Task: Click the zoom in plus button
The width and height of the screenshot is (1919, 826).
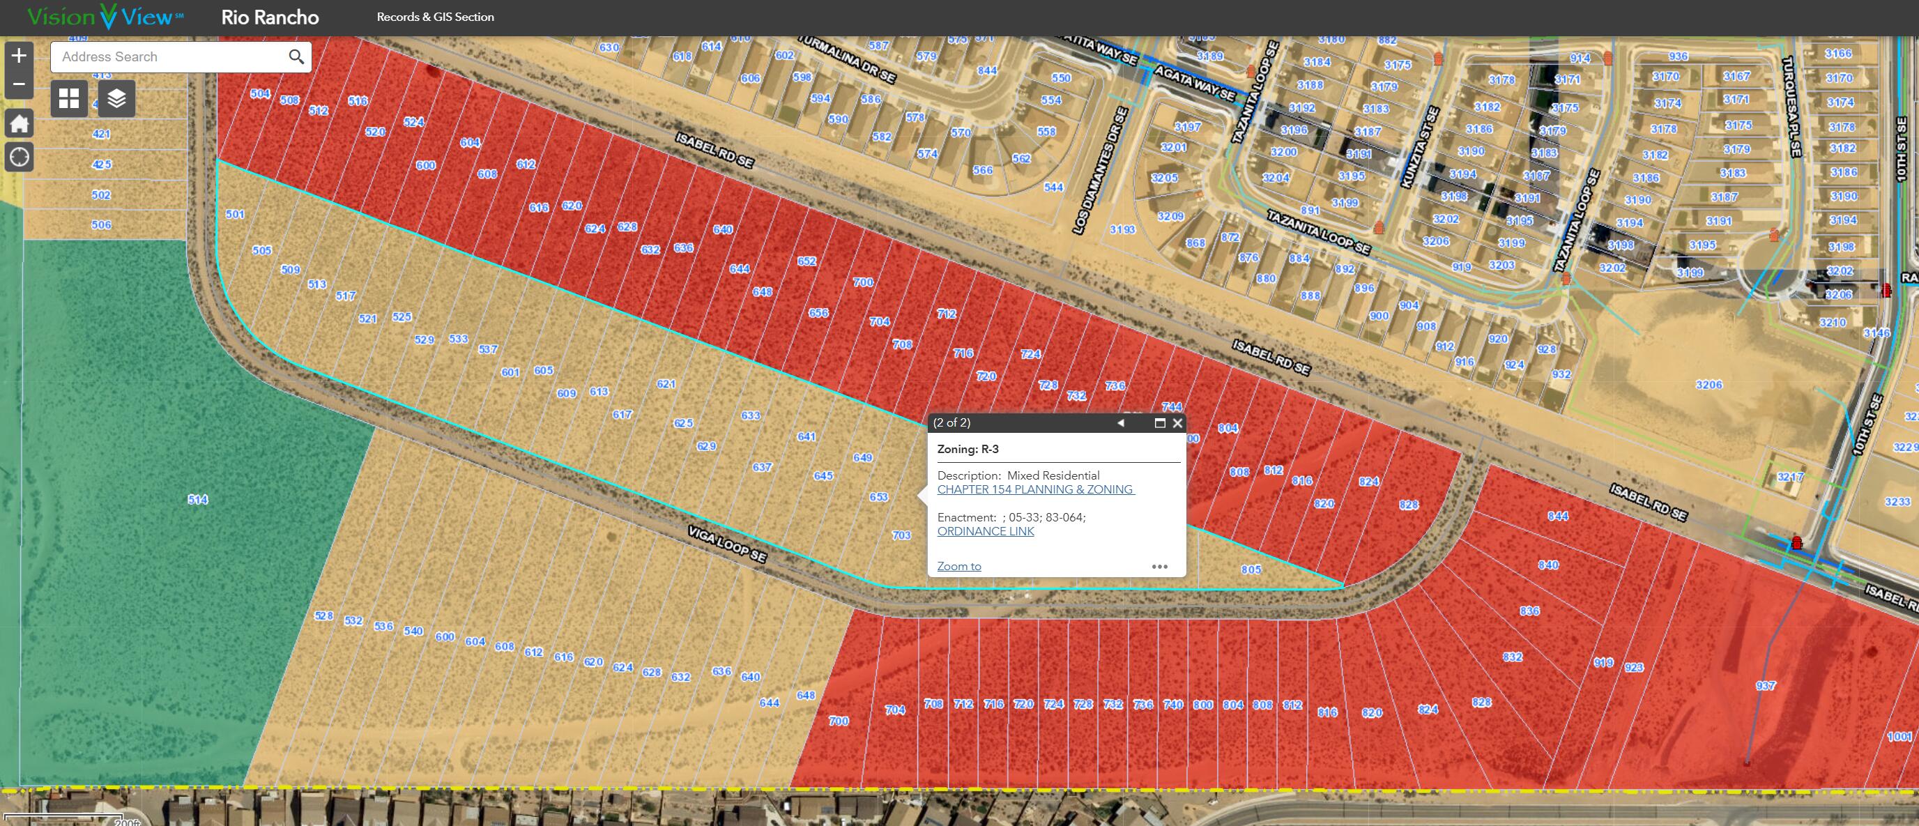Action: [20, 56]
